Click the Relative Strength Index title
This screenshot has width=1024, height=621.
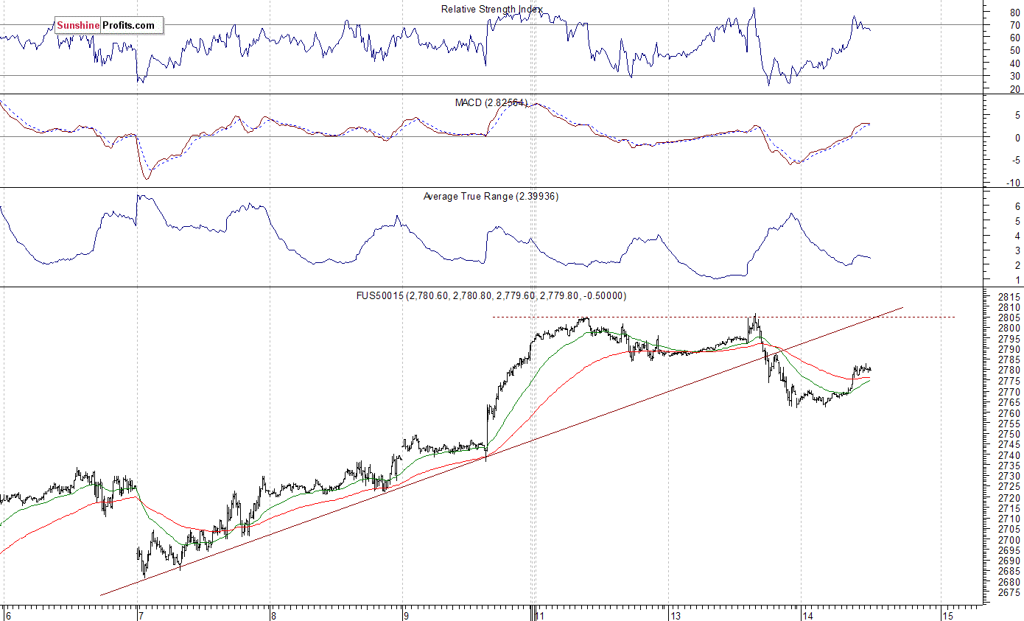pos(492,10)
